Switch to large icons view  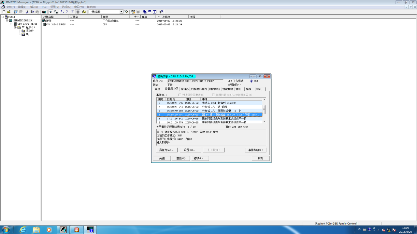[62, 12]
